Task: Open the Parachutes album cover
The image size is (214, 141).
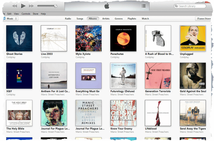Action: coord(123,38)
